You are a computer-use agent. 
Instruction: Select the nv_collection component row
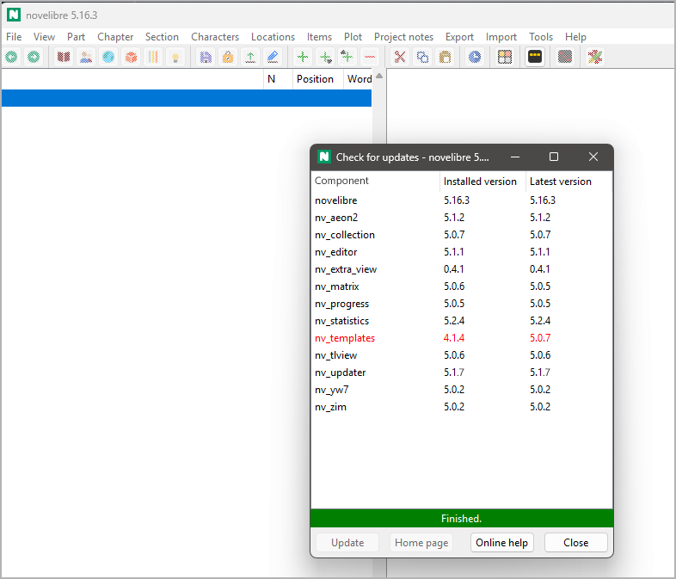tap(461, 235)
